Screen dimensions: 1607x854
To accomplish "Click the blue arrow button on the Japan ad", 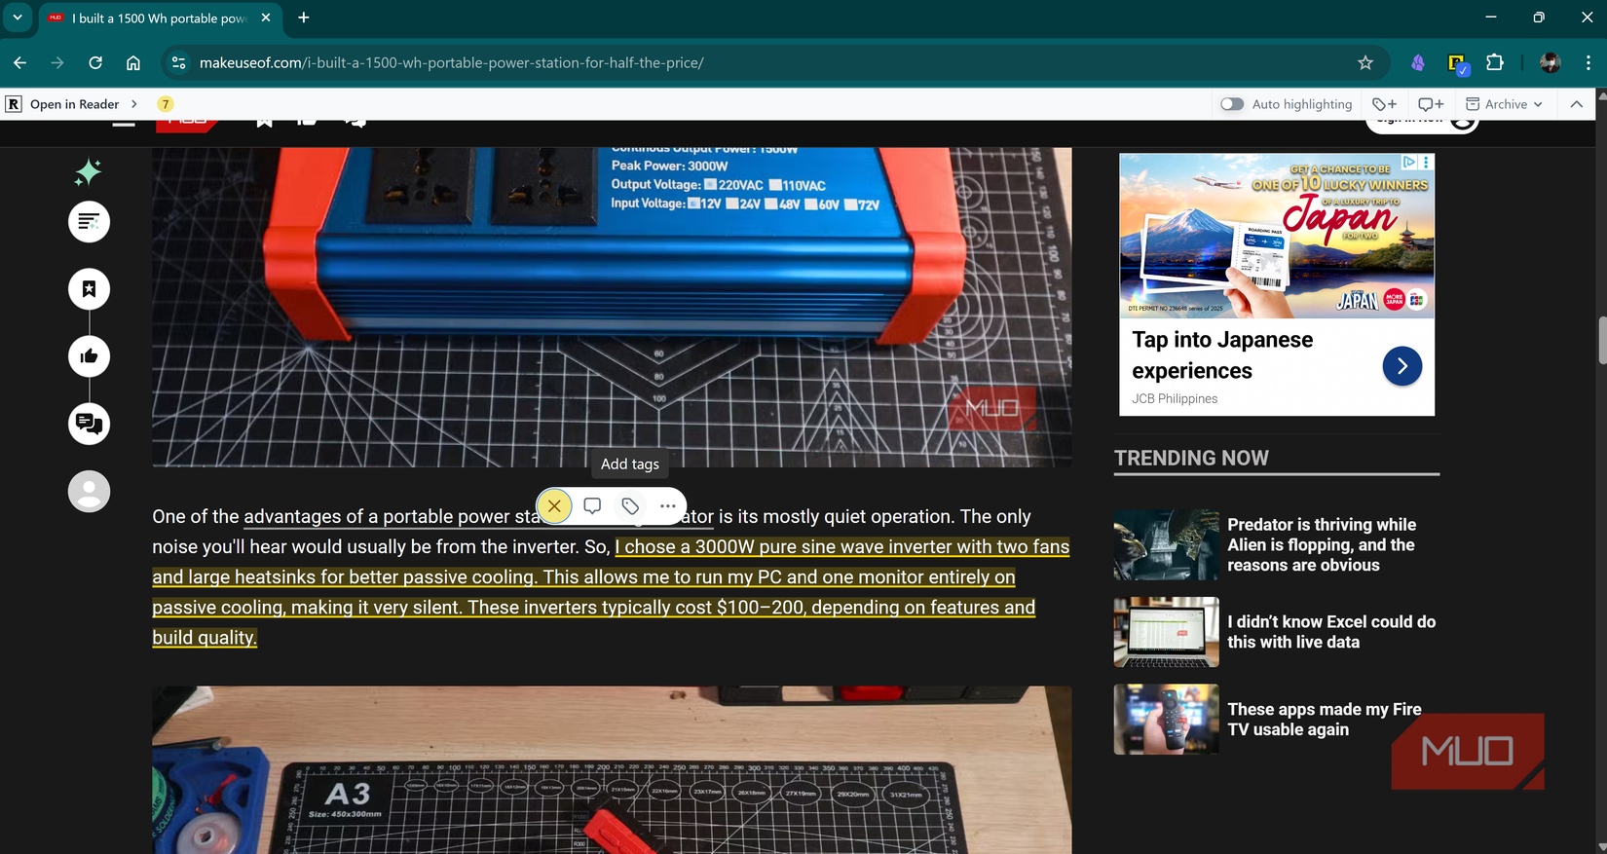I will [1402, 366].
